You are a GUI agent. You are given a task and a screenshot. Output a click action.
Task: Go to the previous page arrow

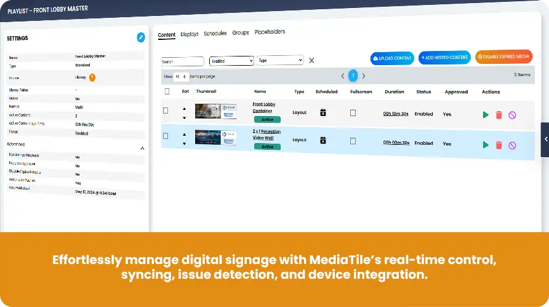point(342,76)
